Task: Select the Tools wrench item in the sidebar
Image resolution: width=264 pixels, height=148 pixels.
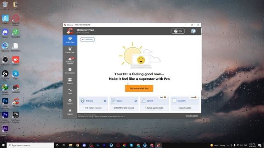Action: coord(70,91)
